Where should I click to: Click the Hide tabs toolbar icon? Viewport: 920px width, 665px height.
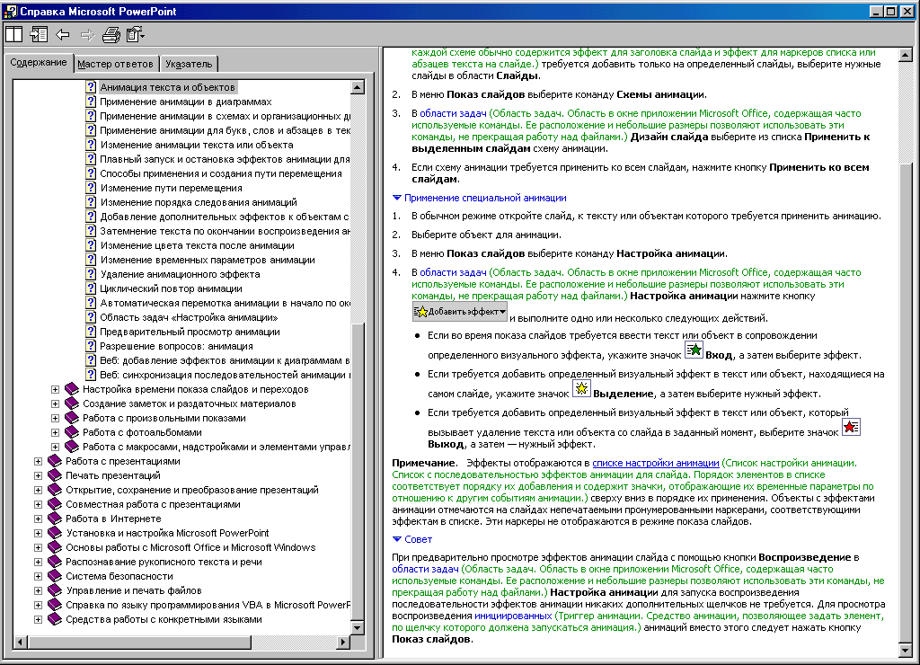click(39, 35)
